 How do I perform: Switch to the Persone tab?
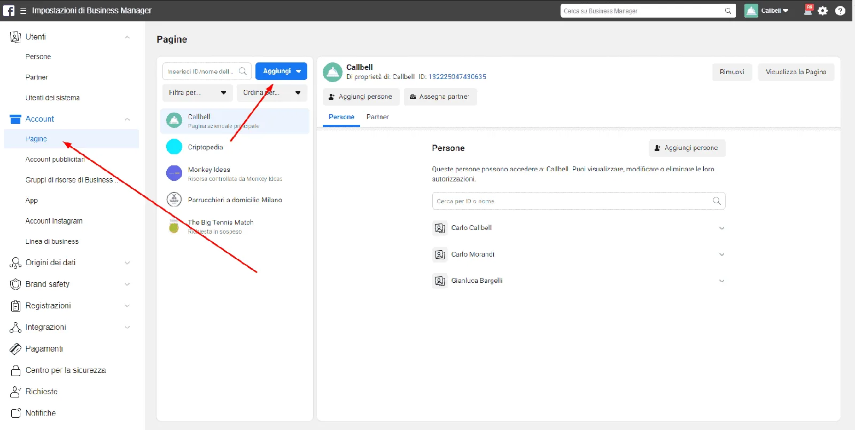(341, 117)
